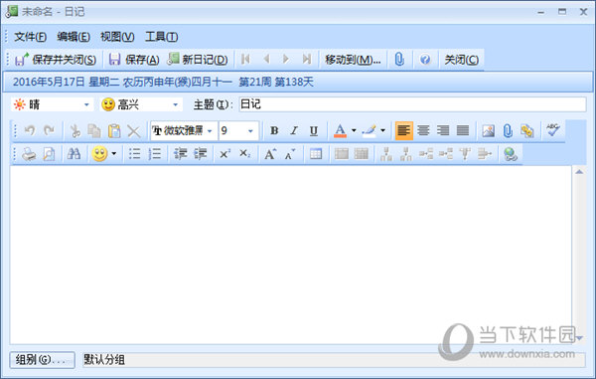Go to next diary entry arrow
Image resolution: width=596 pixels, height=379 pixels.
pyautogui.click(x=286, y=59)
